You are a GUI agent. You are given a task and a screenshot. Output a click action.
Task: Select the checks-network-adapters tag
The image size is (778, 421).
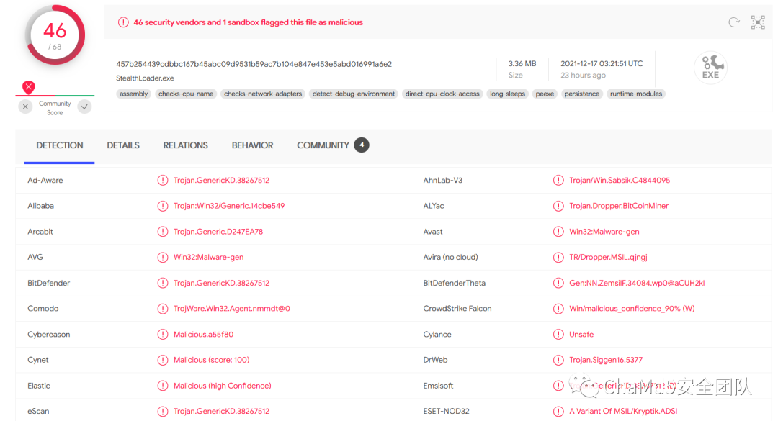pos(263,94)
